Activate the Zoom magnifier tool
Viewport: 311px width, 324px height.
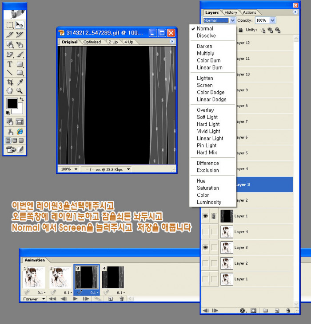20,91
